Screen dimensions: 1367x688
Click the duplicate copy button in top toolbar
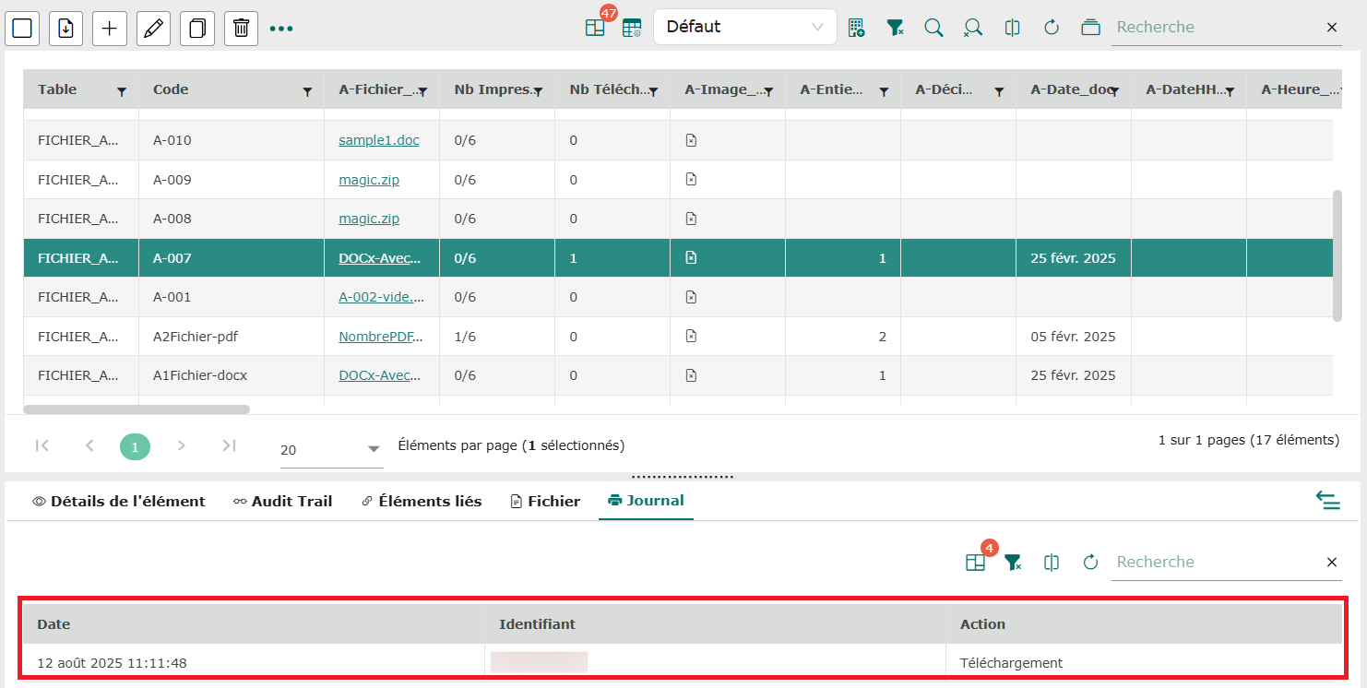pos(196,29)
